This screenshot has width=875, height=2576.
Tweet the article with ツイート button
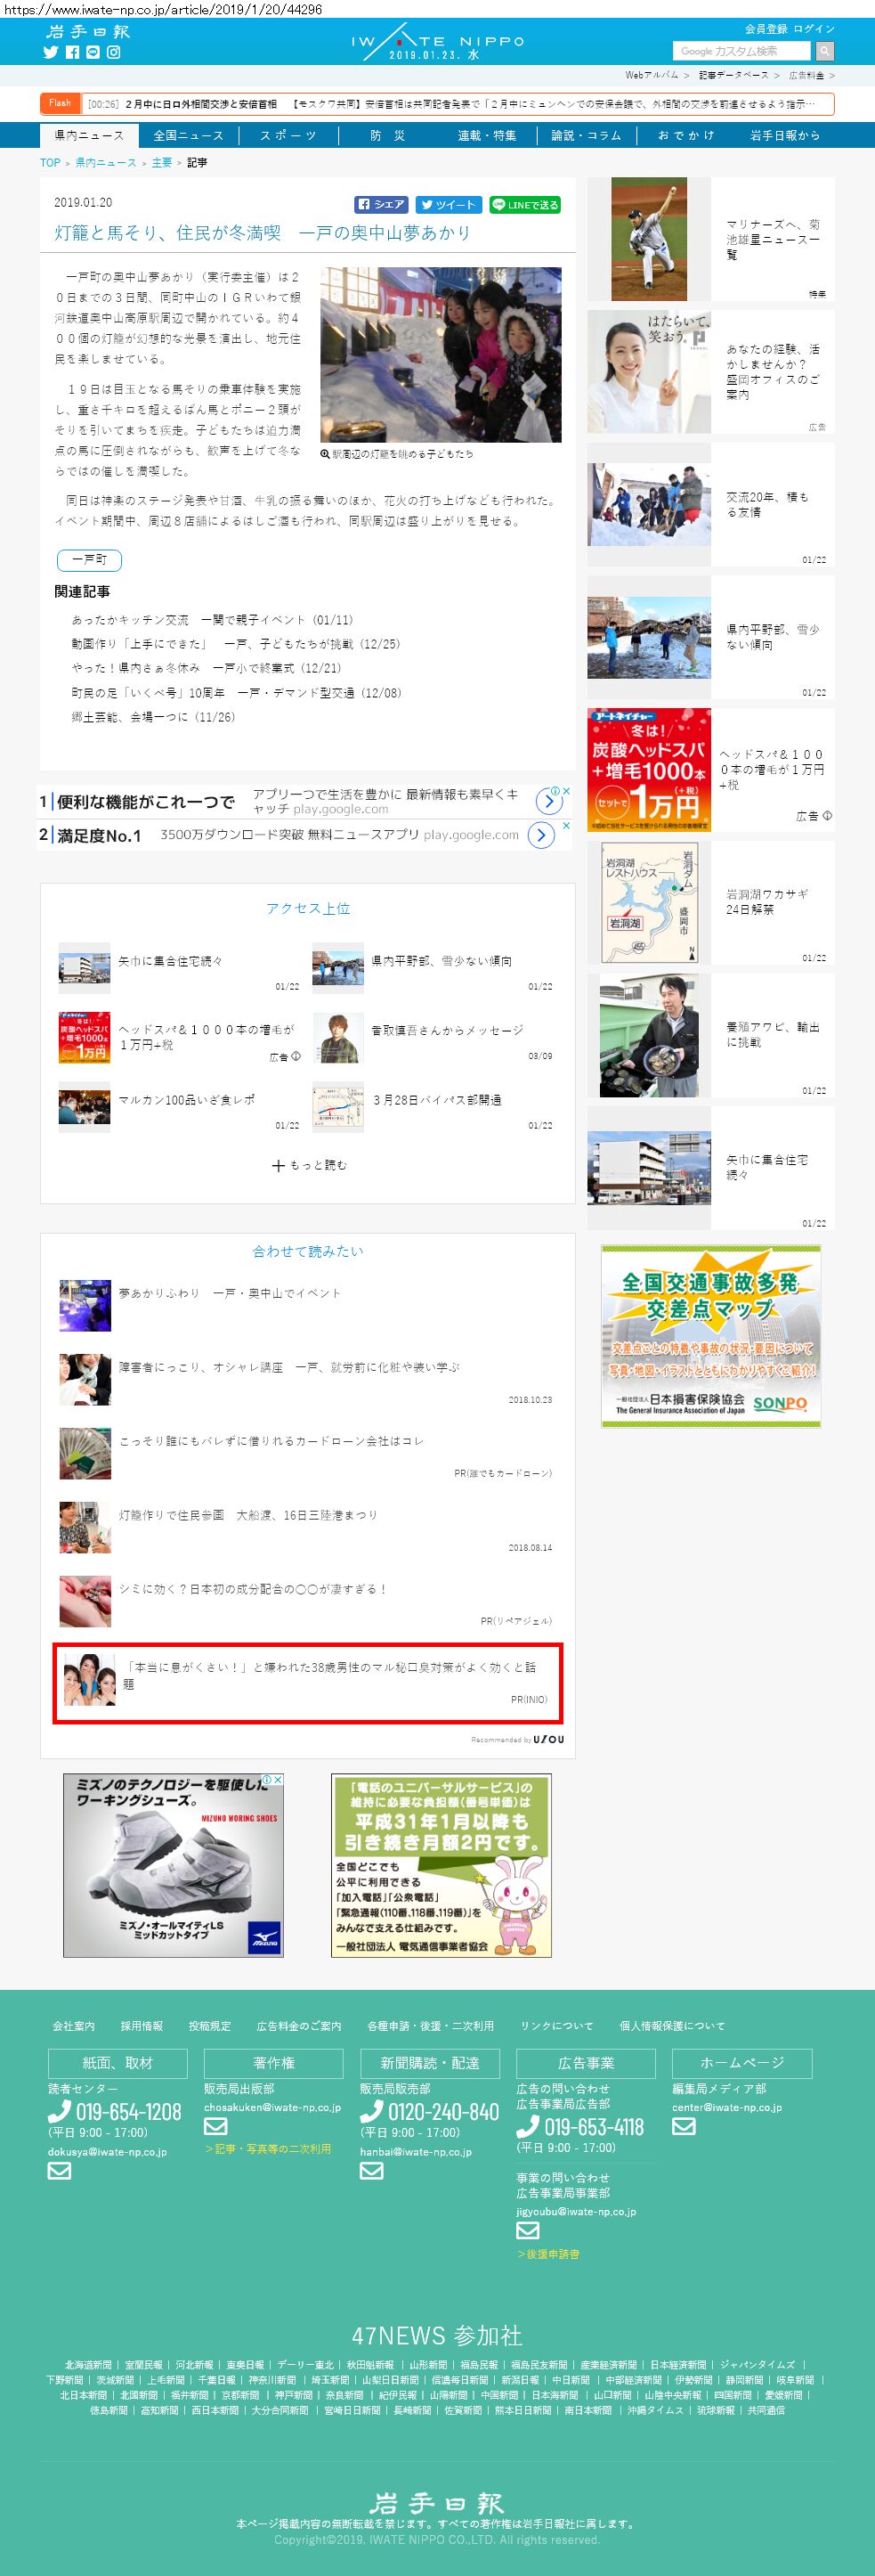coord(448,205)
